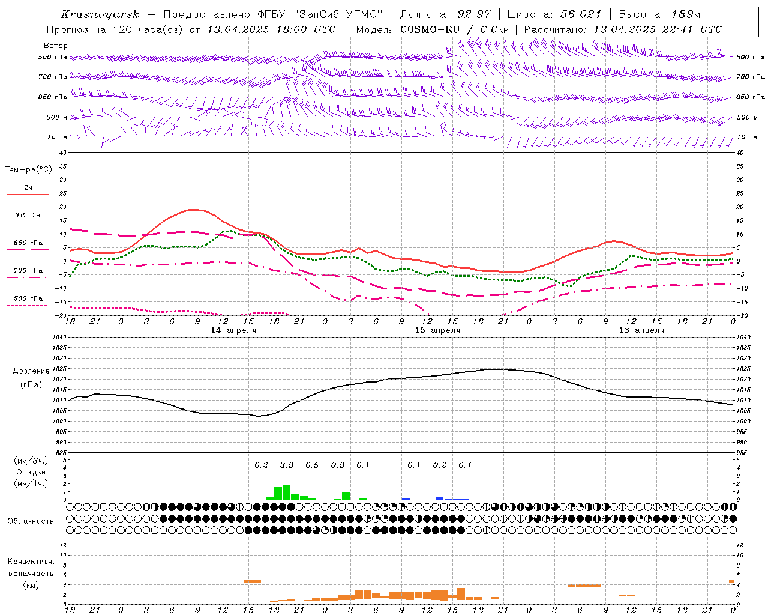Click the "Осадки" precipitation label

coord(31,472)
